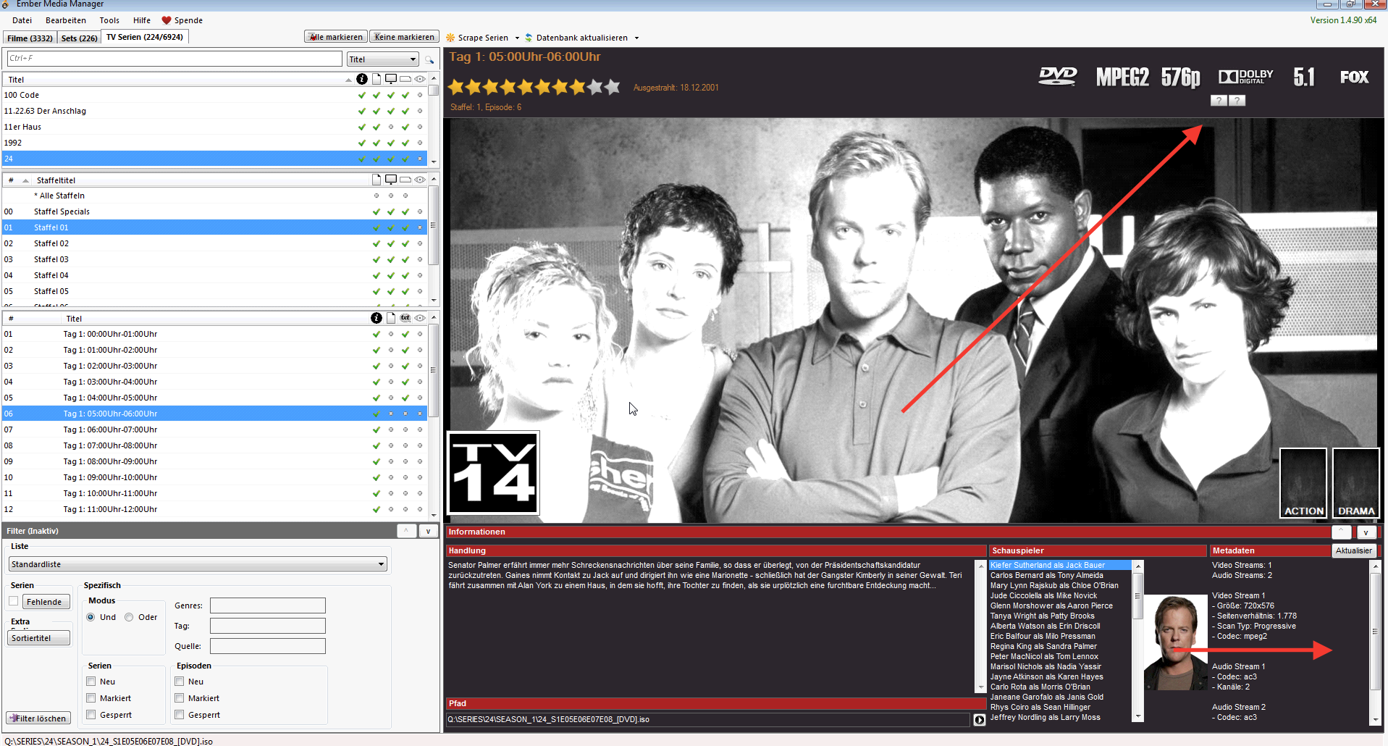This screenshot has width=1388, height=746.
Task: Click the 5.1 channels flag icon
Action: [x=1304, y=77]
